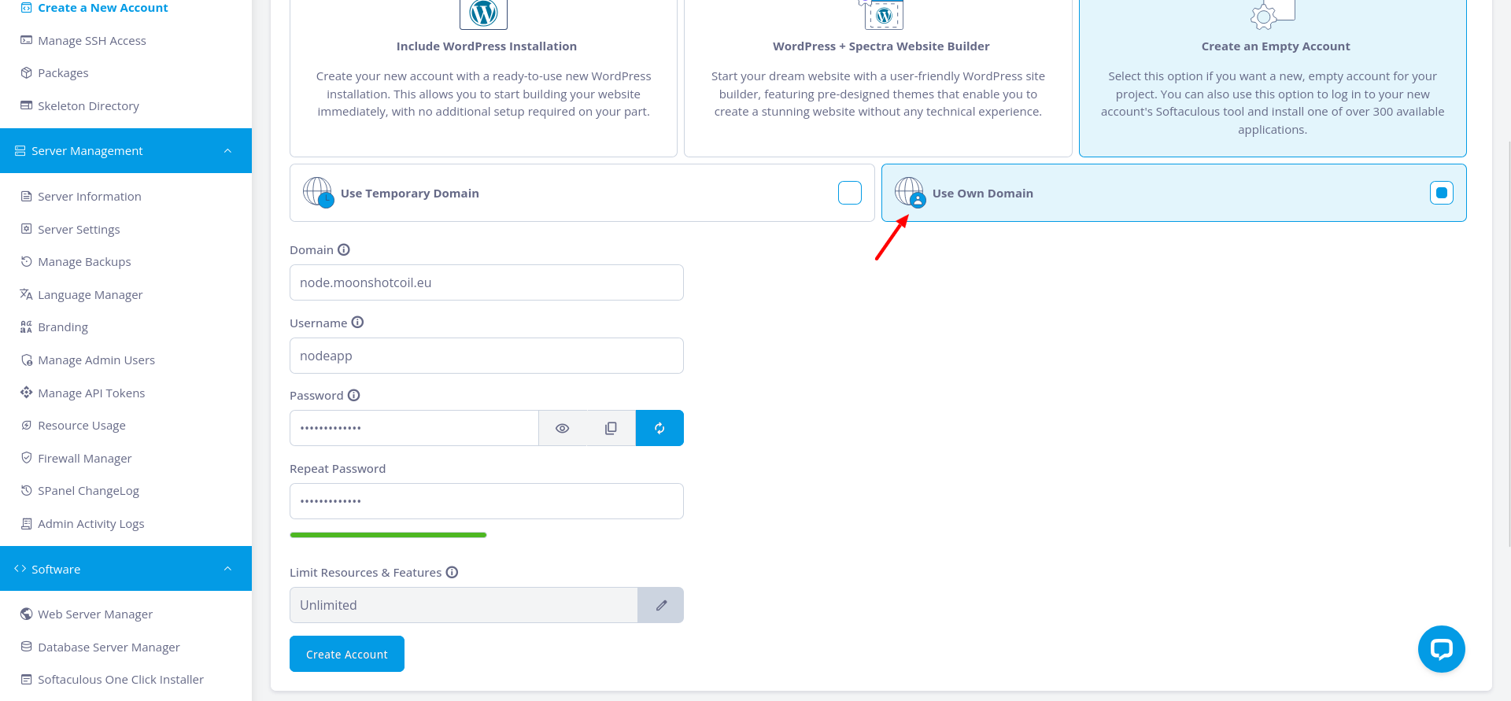Screen dimensions: 1511x701
Task: Edit the Limit Resources & Features setting
Action: coord(661,605)
